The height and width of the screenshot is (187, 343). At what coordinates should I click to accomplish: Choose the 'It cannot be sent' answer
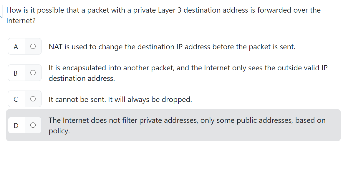pos(120,99)
